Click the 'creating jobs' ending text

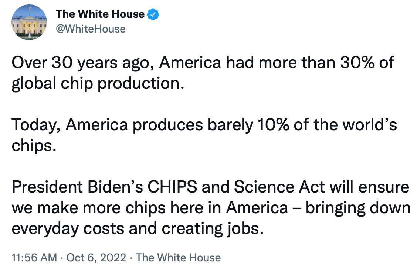(213, 229)
